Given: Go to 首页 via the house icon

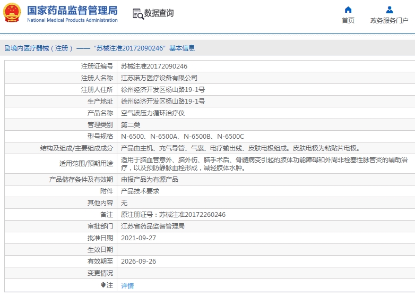Looking at the screenshot, I should click(x=348, y=10).
